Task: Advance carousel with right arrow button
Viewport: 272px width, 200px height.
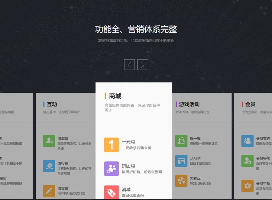Action: (x=143, y=65)
